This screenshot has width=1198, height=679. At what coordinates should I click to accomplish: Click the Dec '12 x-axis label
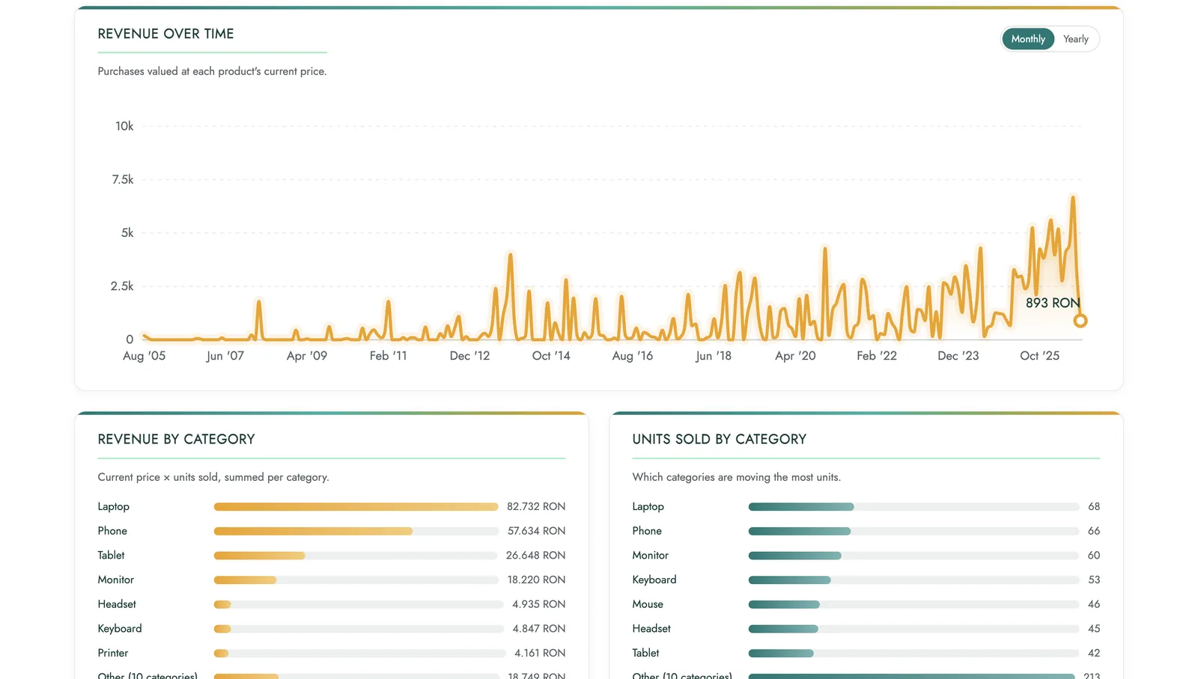pyautogui.click(x=469, y=356)
